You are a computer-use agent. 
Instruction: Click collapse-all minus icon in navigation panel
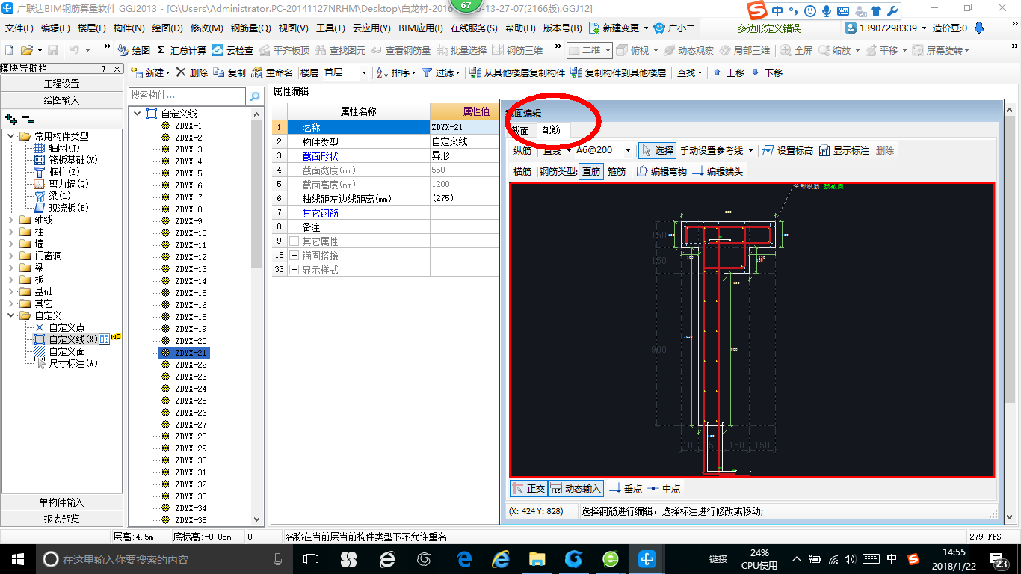point(28,118)
